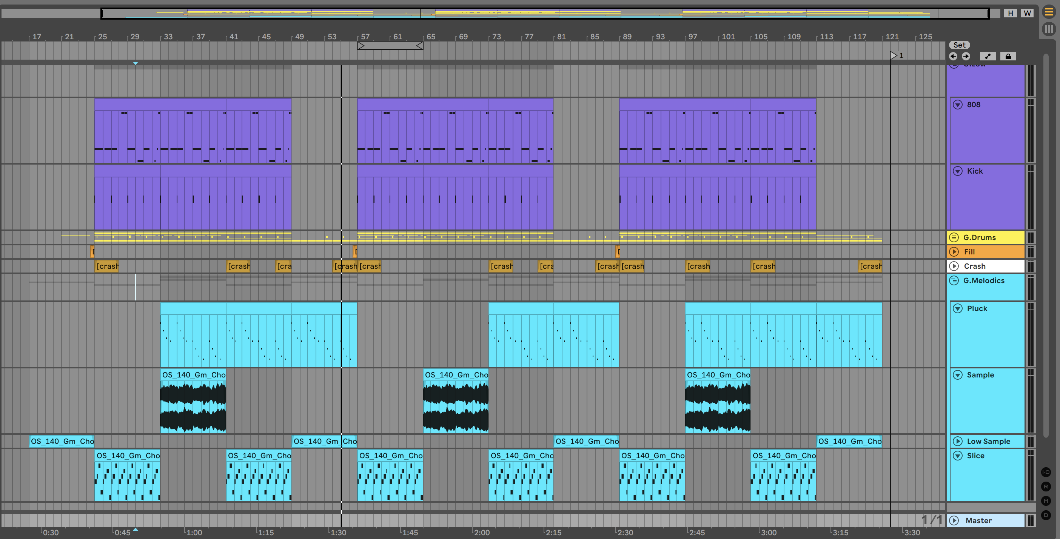Switch to Arrangement view selector icon

click(1049, 12)
